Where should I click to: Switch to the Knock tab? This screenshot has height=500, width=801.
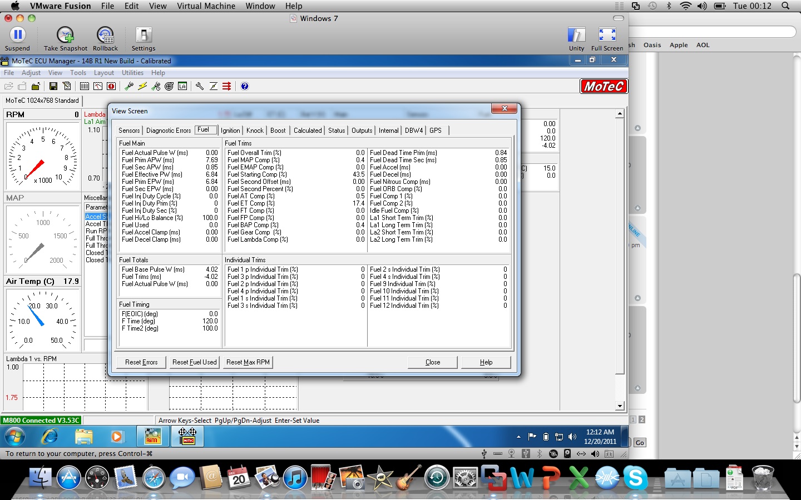pos(255,130)
